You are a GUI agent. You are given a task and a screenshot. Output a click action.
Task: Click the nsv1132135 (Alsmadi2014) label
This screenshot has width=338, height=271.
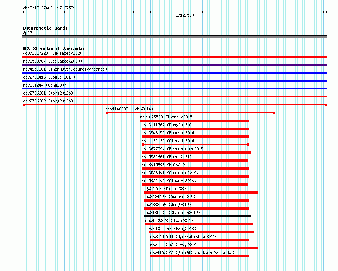[x=169, y=141]
